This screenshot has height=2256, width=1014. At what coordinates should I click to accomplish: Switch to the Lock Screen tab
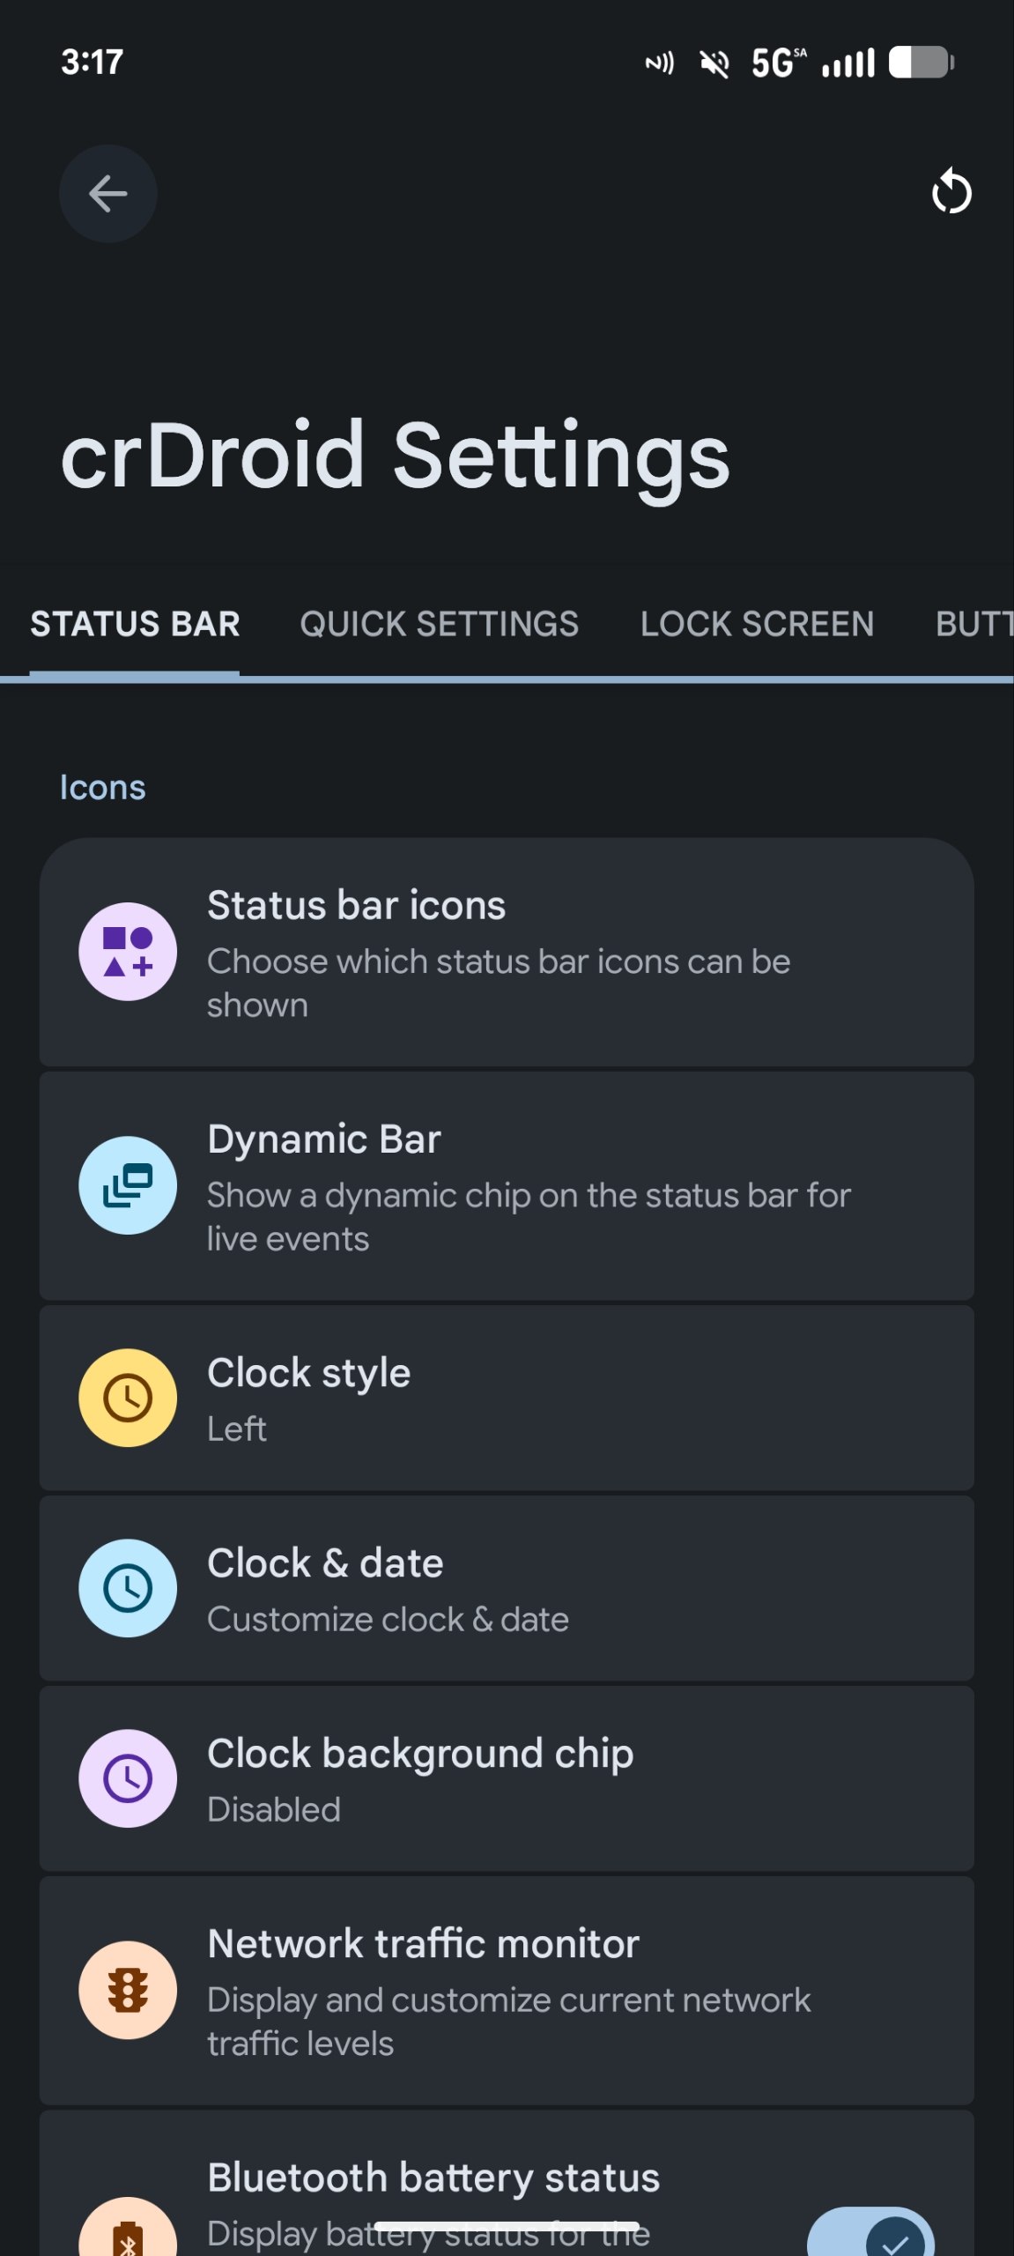758,624
